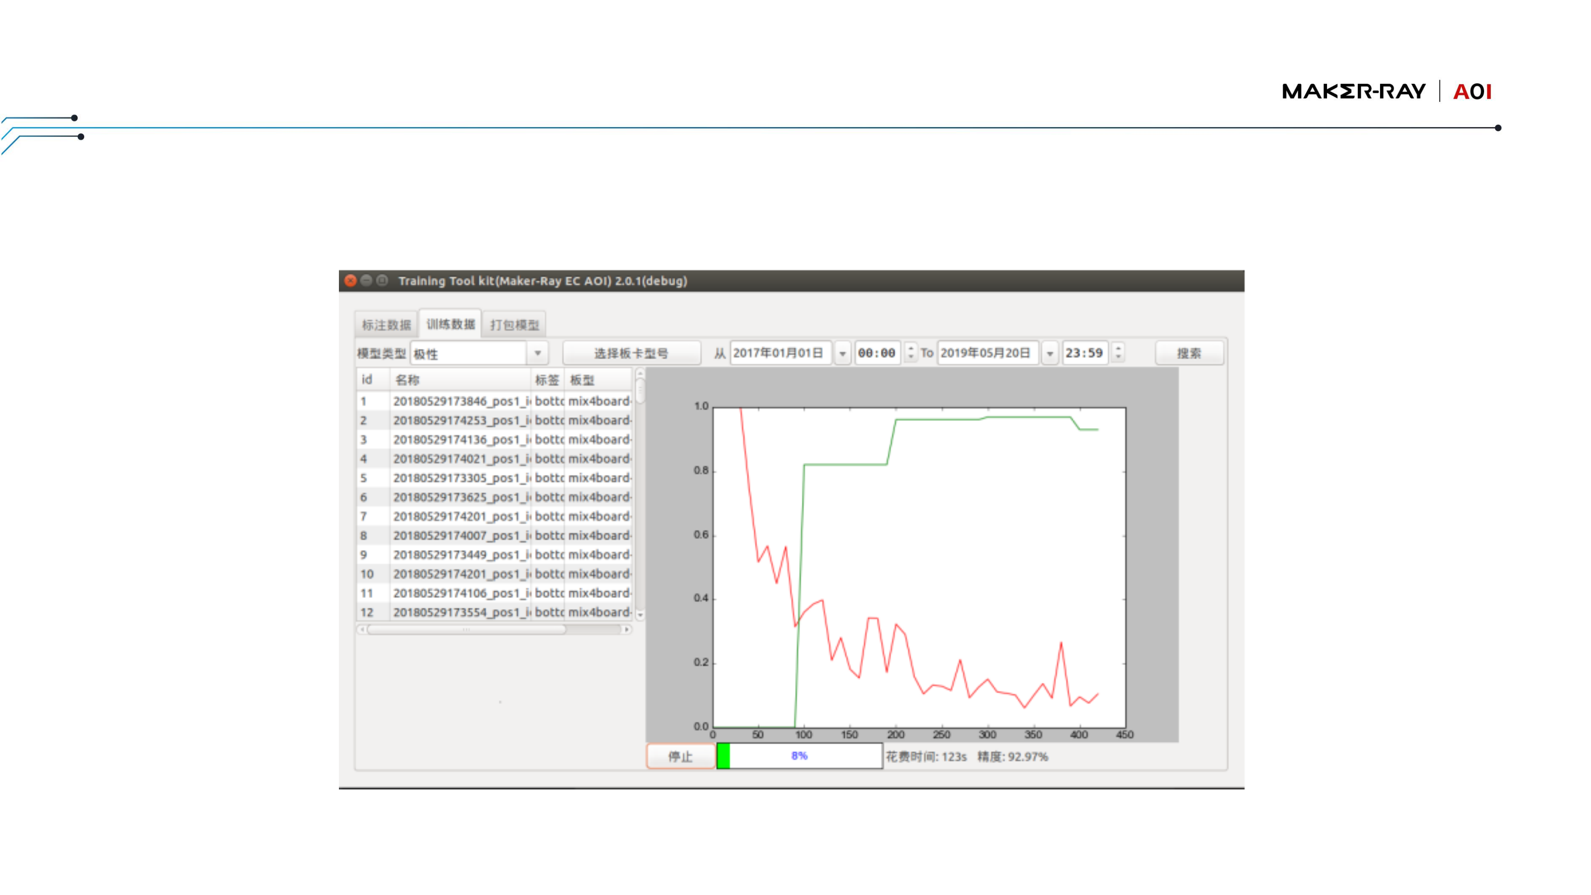The height and width of the screenshot is (895, 1591).
Task: Click the table's vertical scrollbar down arrow
Action: pos(640,614)
